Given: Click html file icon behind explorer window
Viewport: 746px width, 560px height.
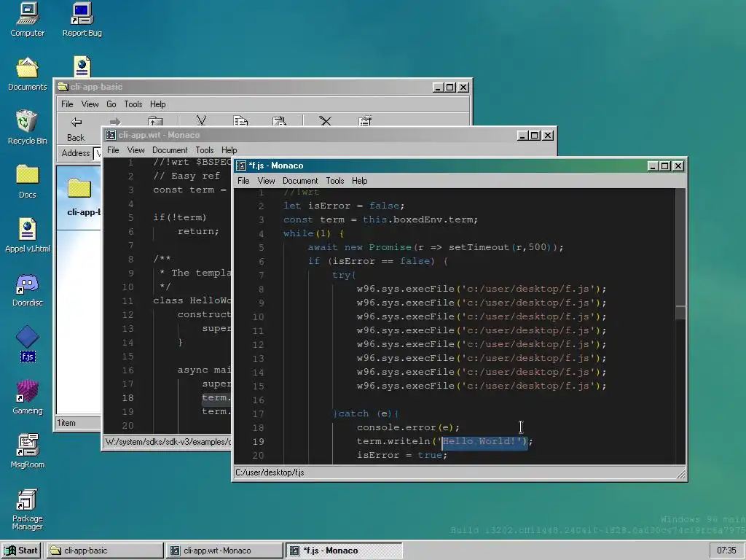Looking at the screenshot, I should [82, 66].
